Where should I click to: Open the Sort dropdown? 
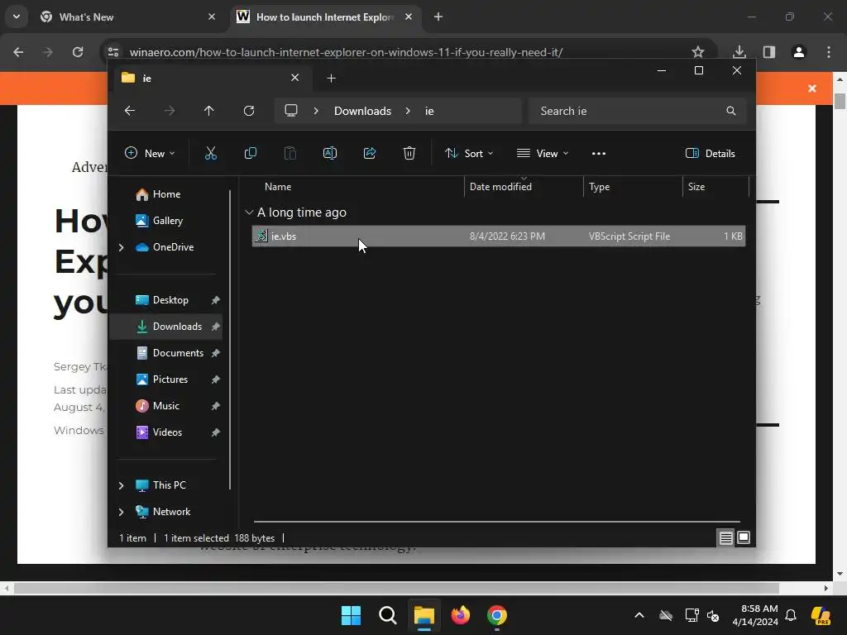(468, 153)
